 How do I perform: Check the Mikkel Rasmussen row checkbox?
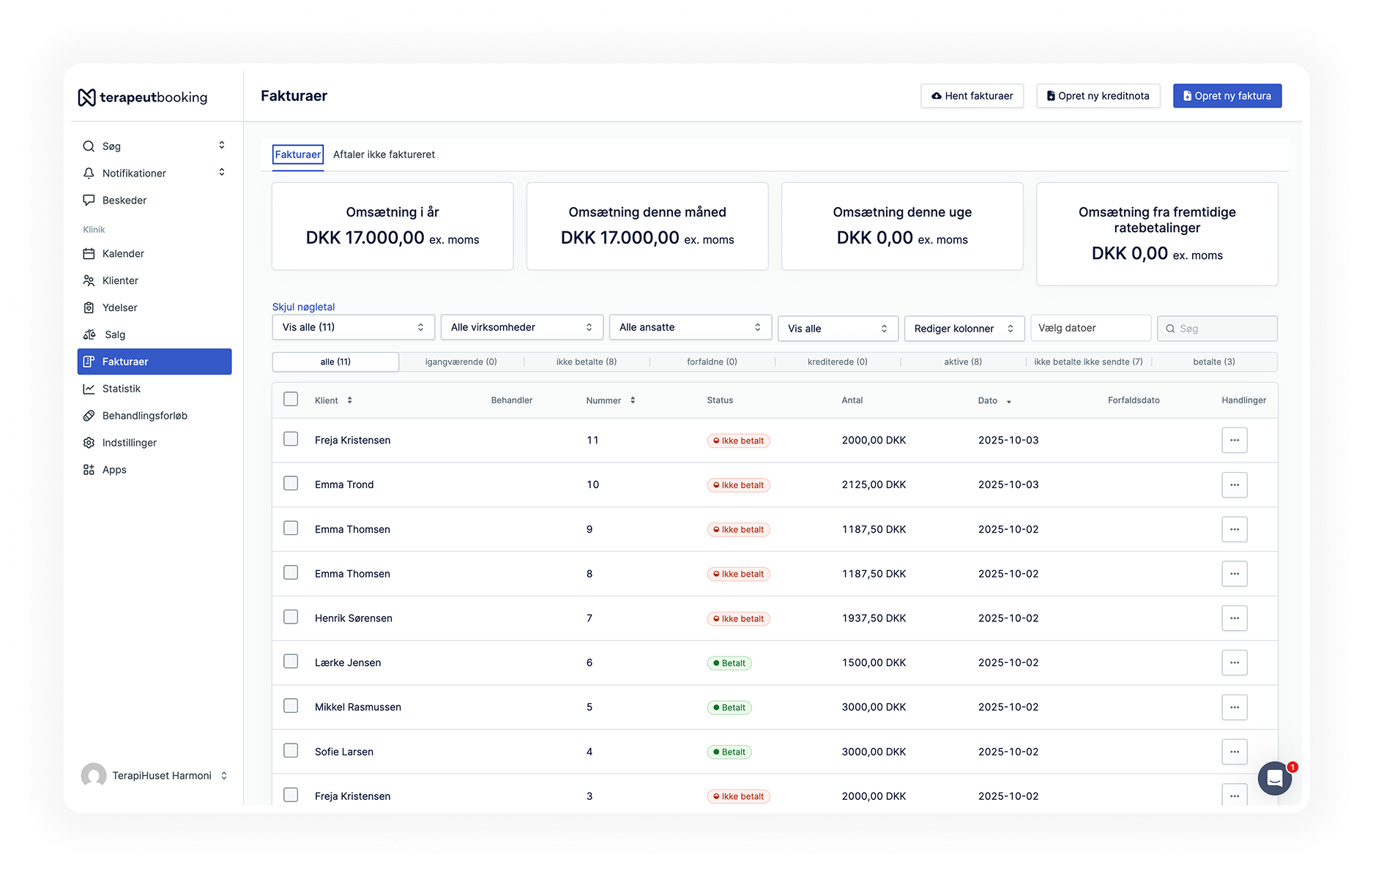(x=291, y=706)
